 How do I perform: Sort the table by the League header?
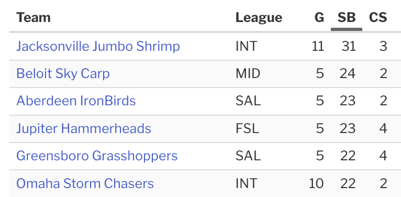click(259, 18)
